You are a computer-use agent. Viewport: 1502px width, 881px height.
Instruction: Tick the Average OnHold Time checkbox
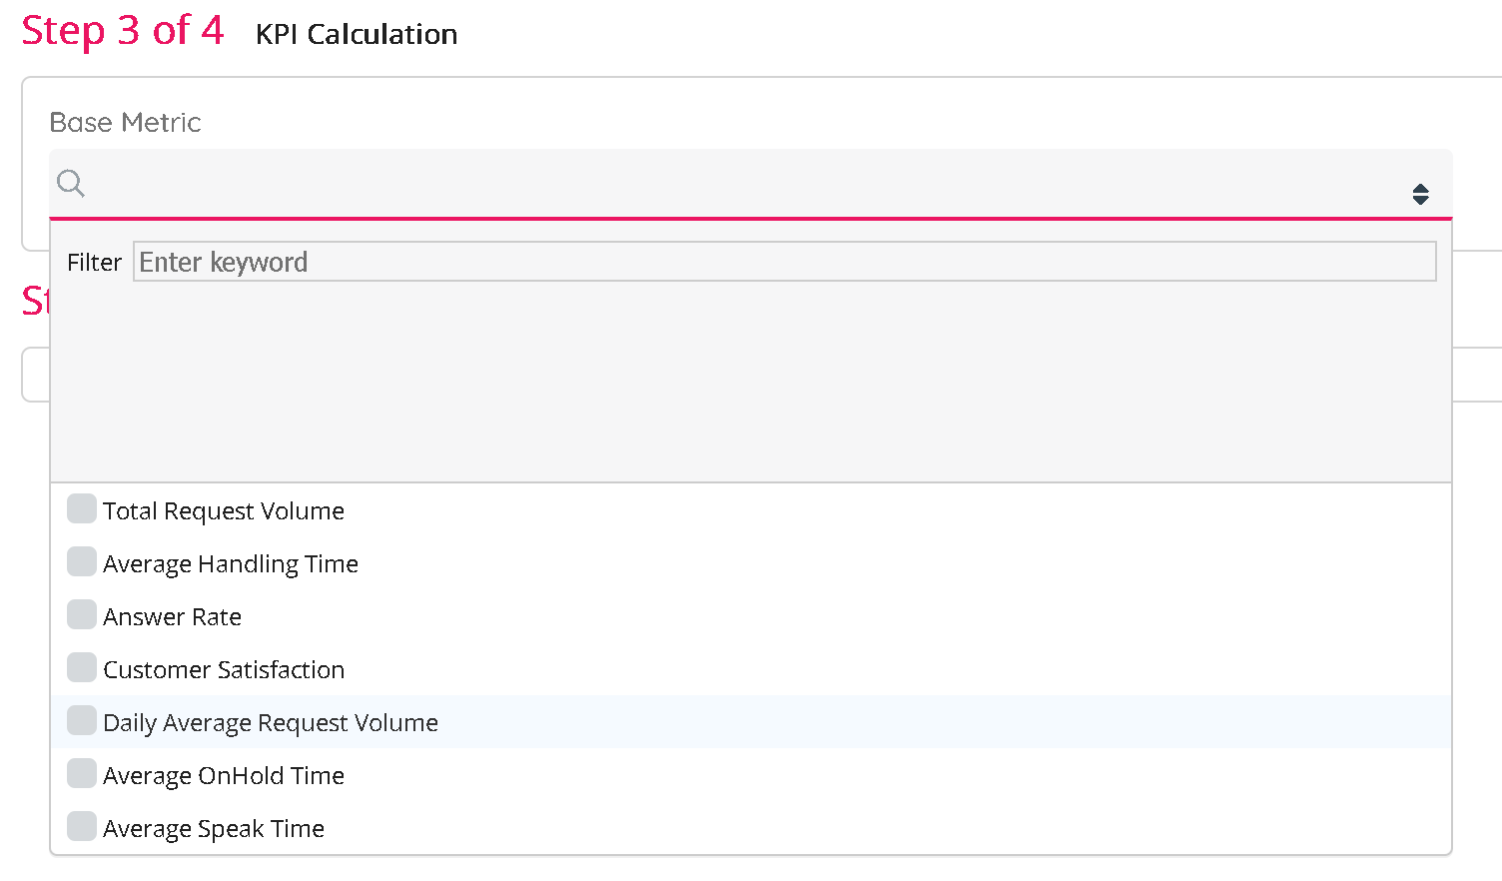point(82,773)
